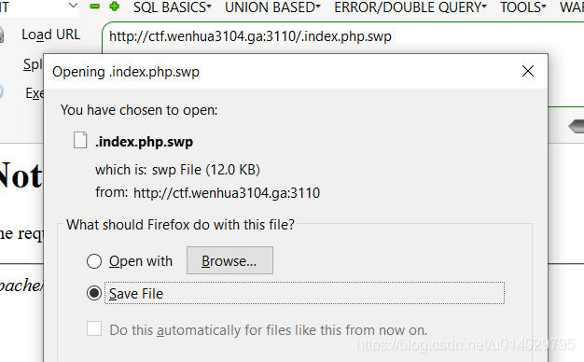The image size is (584, 362).
Task: Click the Browse... button
Action: pyautogui.click(x=229, y=260)
